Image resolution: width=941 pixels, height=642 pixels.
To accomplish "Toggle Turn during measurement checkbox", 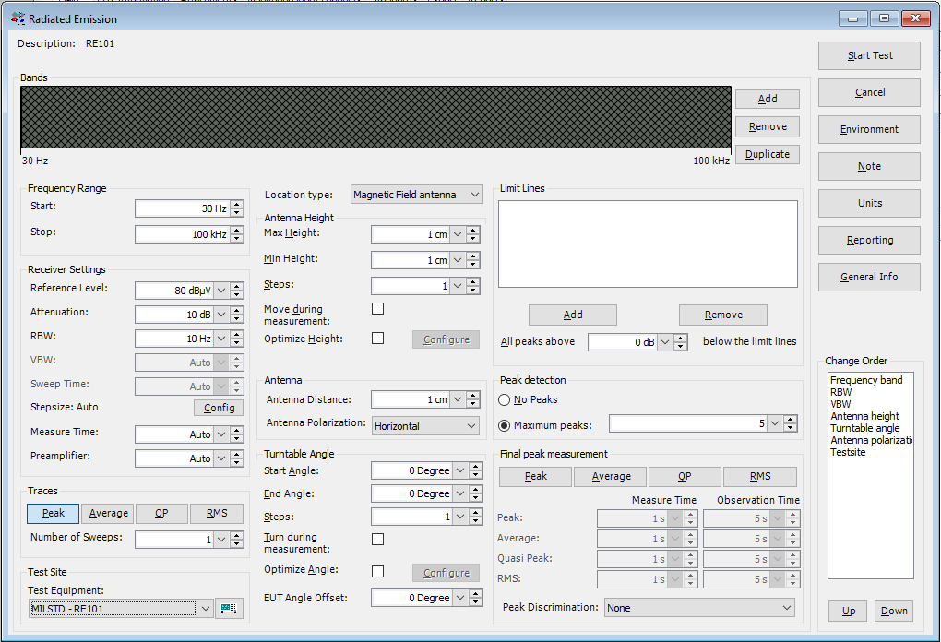I will point(377,539).
